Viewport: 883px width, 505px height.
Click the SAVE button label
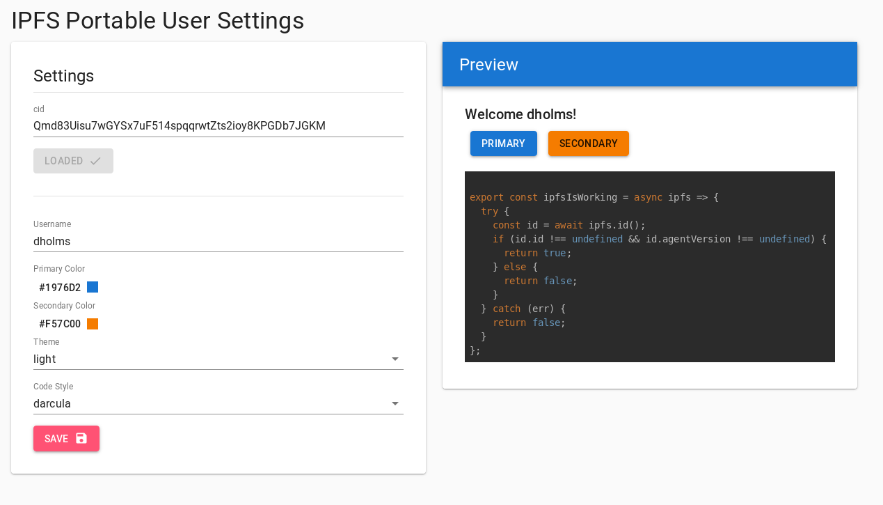56,439
